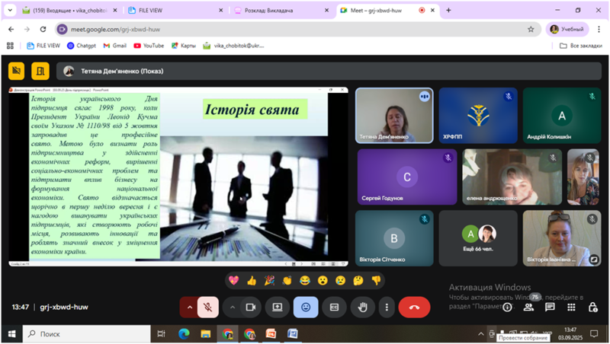Send the surprised face reaction
The width and height of the screenshot is (610, 344).
[x=323, y=280]
